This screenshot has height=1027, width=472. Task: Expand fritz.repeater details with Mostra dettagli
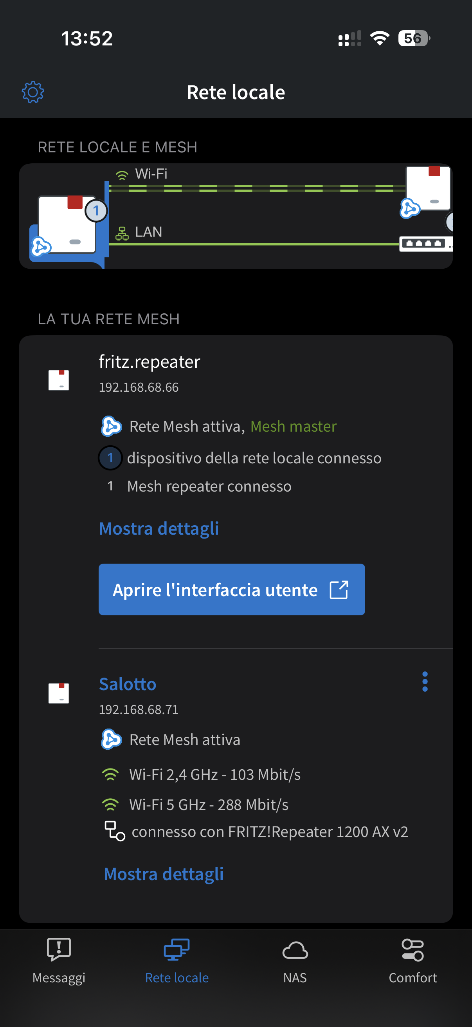pos(159,529)
